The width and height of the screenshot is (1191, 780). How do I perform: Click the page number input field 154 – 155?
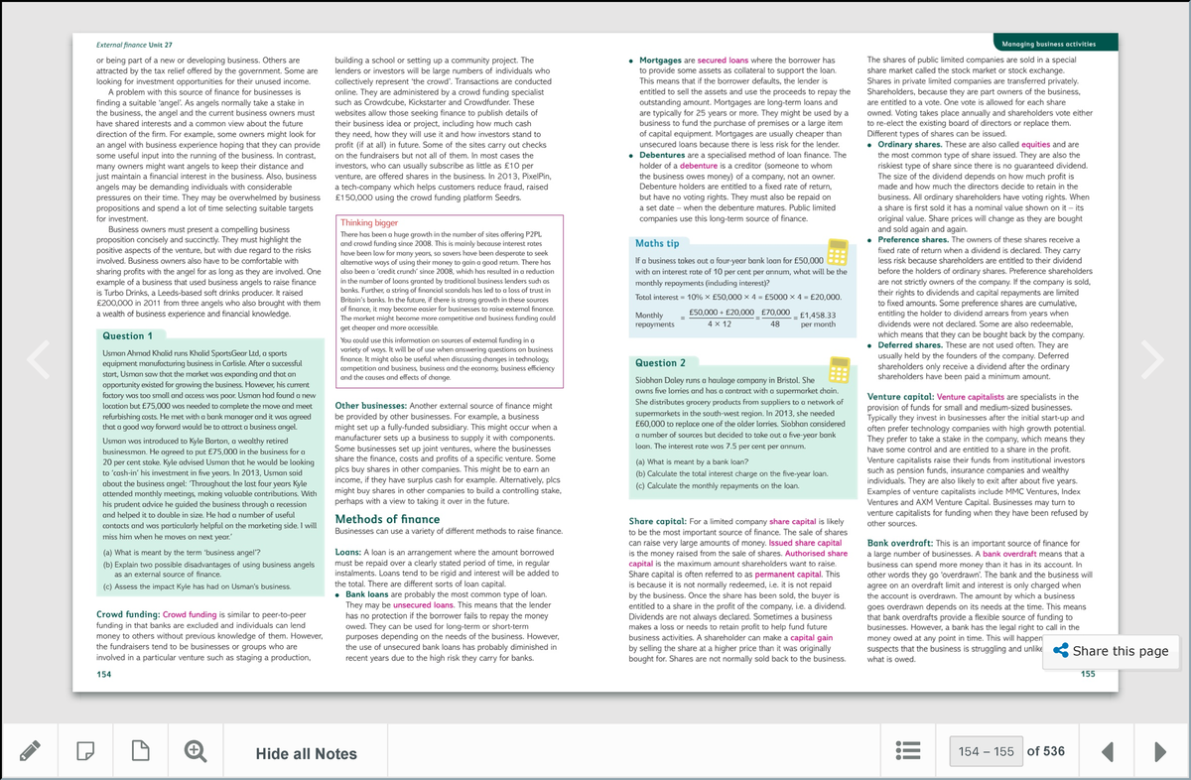985,751
